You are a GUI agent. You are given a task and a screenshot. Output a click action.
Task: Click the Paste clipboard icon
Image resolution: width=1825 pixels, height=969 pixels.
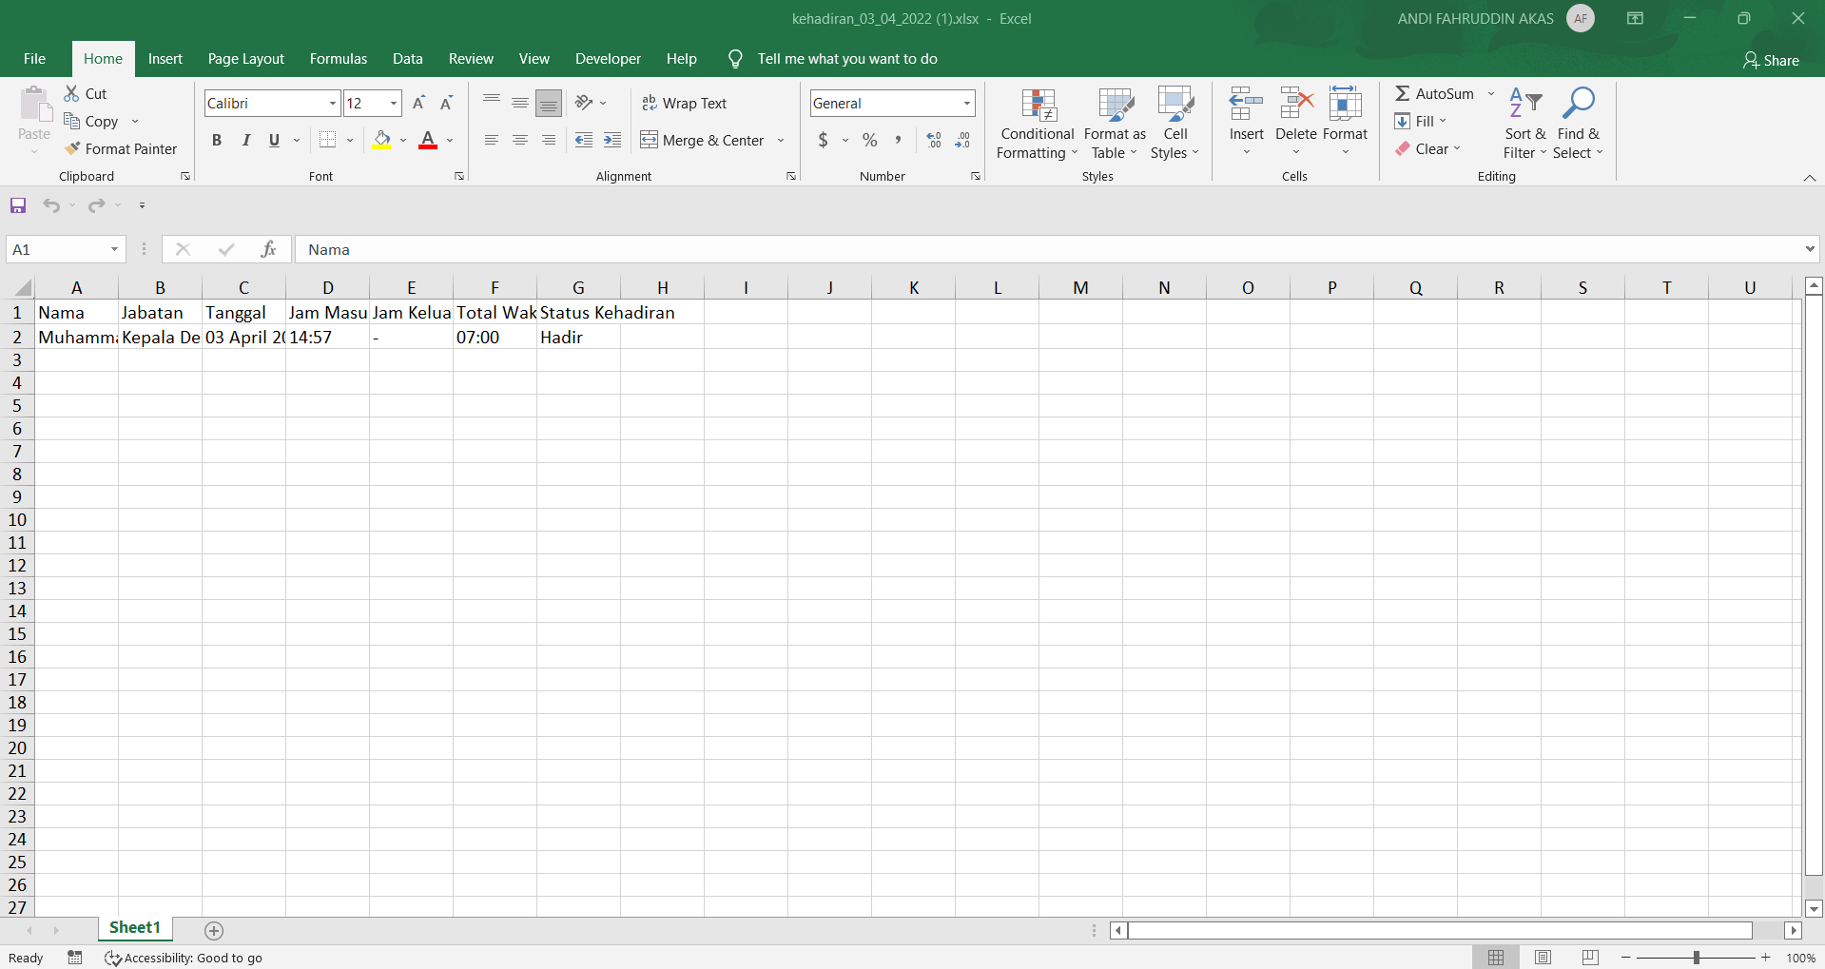34,105
